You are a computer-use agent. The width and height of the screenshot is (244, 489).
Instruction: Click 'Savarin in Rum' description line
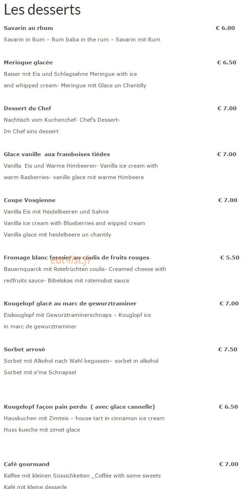(x=82, y=39)
